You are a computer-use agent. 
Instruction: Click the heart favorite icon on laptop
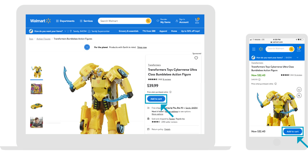pyautogui.click(x=196, y=58)
